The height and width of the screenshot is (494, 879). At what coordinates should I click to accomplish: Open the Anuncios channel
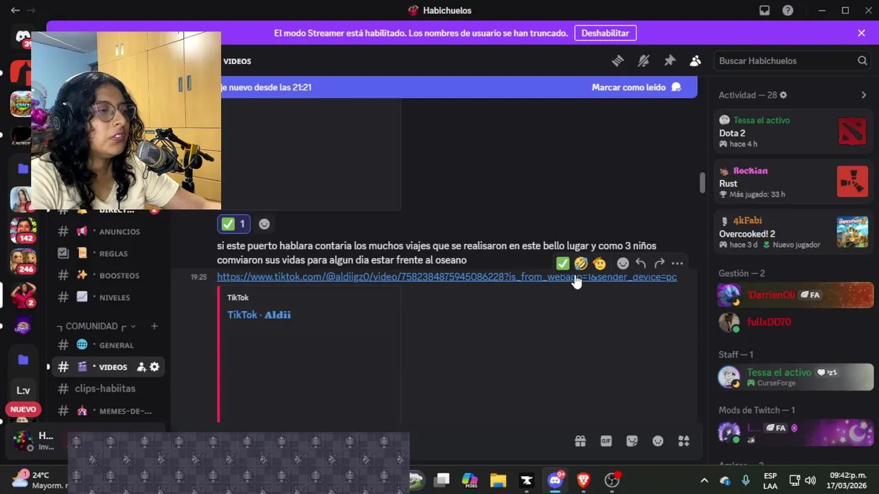click(109, 231)
